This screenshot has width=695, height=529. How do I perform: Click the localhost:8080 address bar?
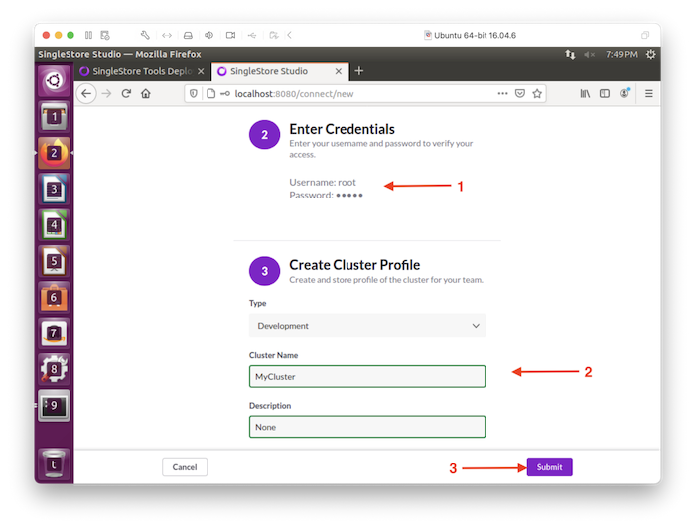(x=363, y=94)
